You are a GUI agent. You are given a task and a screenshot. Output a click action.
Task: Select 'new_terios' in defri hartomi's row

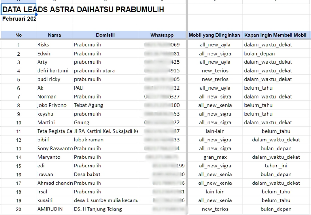pyautogui.click(x=215, y=70)
